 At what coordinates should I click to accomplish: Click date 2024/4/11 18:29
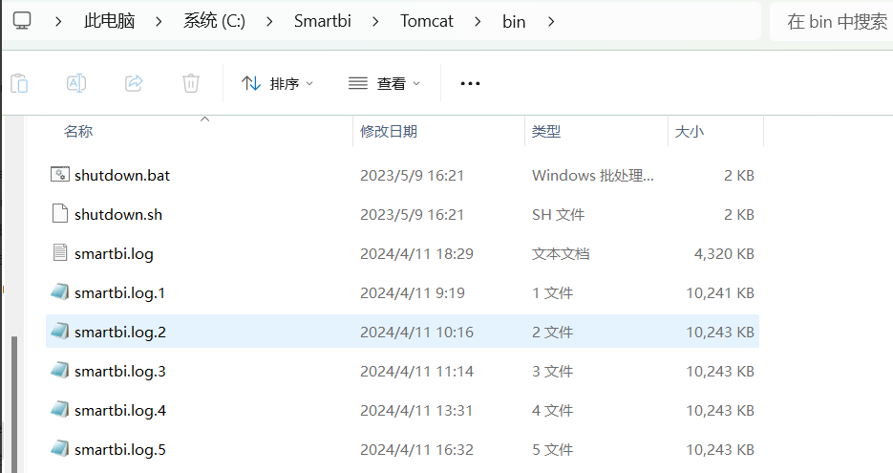tap(416, 253)
